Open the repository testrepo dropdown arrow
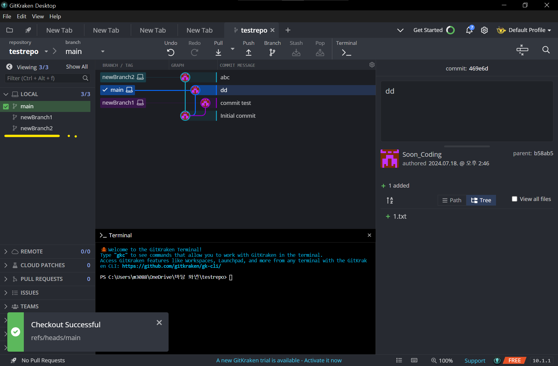The width and height of the screenshot is (558, 366). coord(46,52)
